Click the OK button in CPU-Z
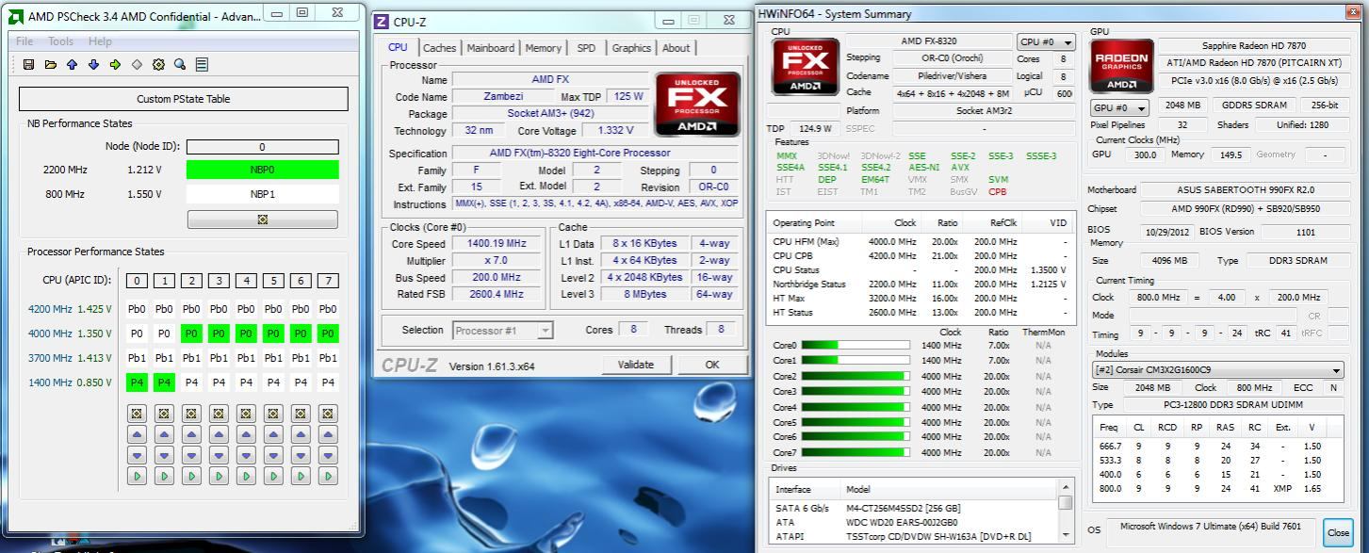This screenshot has height=553, width=1369. pos(712,365)
